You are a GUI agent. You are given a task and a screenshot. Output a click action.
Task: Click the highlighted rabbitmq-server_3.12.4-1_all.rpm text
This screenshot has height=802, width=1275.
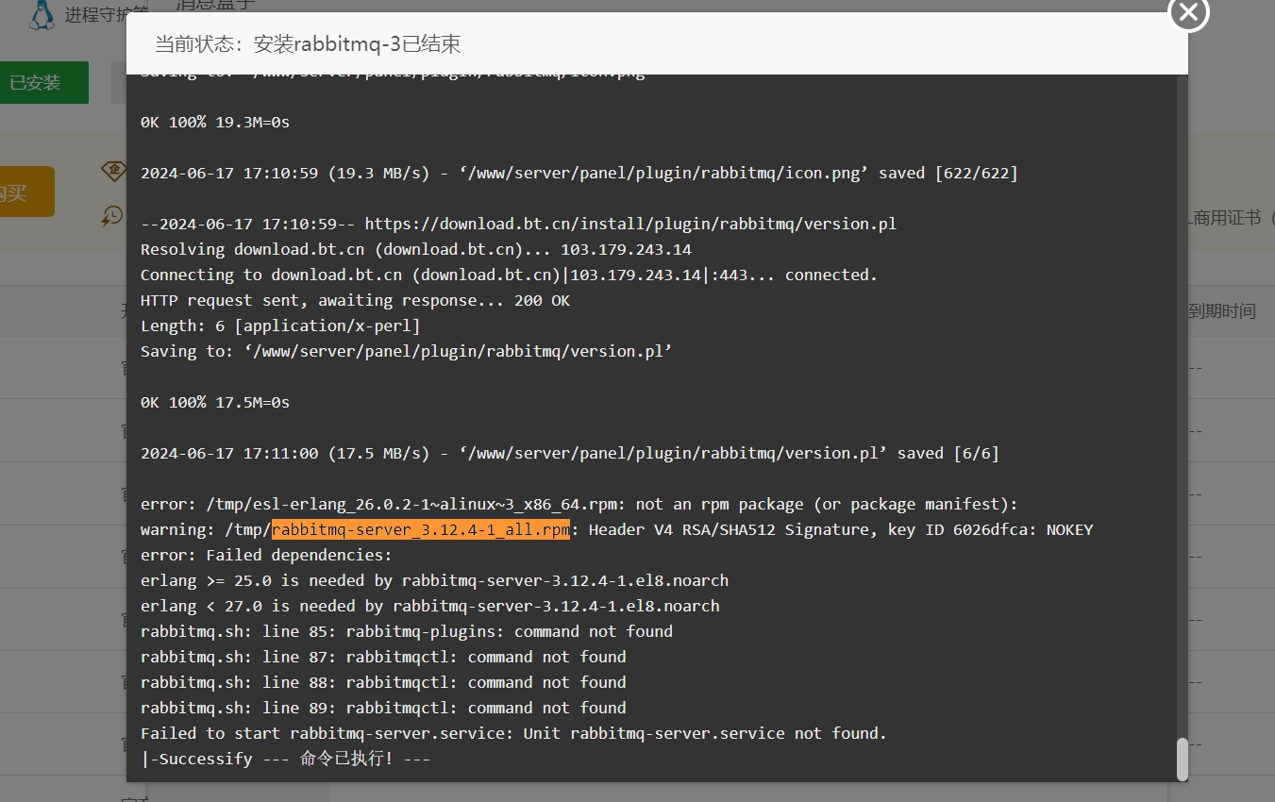click(421, 529)
